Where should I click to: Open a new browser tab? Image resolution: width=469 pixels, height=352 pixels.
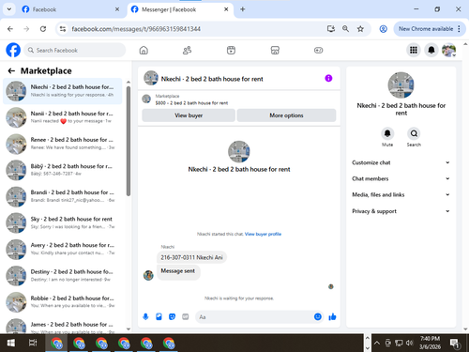pos(242,9)
